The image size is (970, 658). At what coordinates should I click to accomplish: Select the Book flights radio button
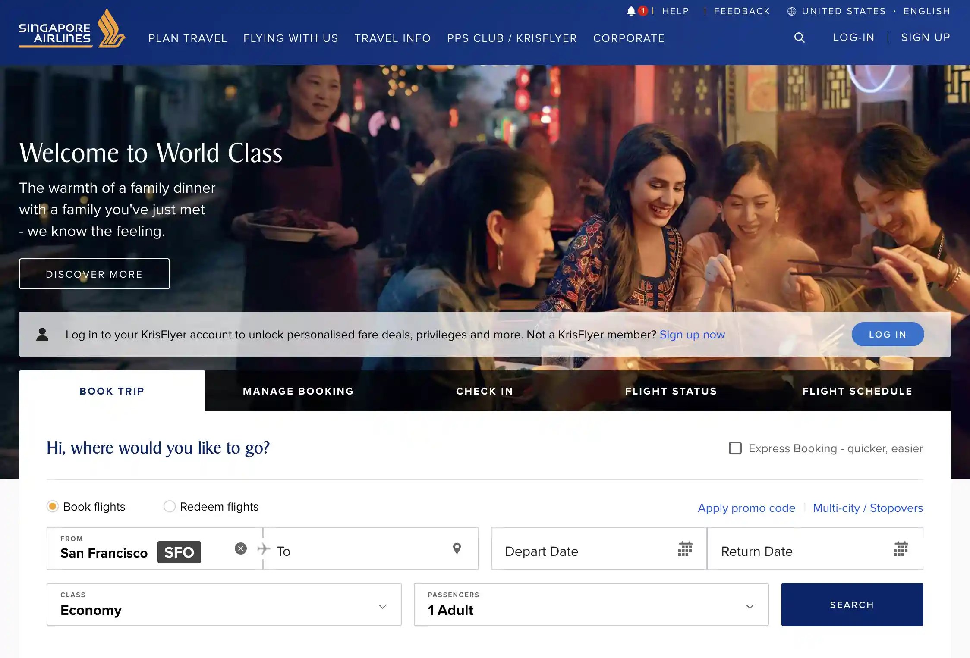[x=53, y=506]
